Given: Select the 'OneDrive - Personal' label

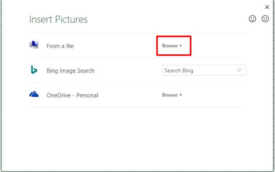Looking at the screenshot, I should tap(72, 95).
